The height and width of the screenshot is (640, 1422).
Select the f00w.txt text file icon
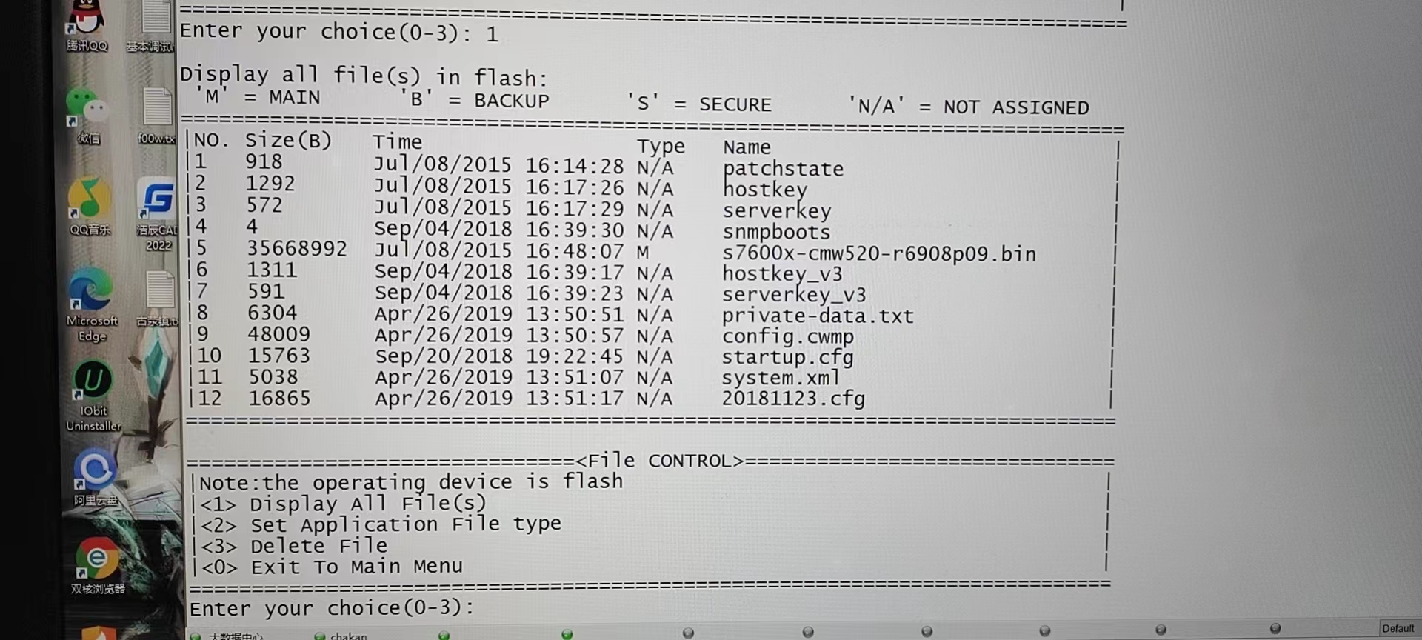click(157, 109)
